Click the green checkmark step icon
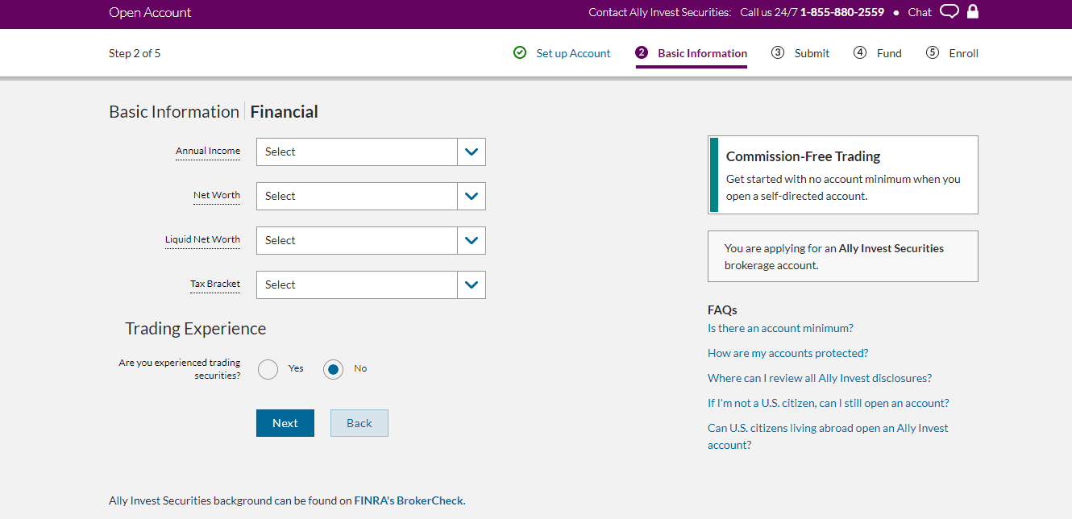 click(x=520, y=53)
